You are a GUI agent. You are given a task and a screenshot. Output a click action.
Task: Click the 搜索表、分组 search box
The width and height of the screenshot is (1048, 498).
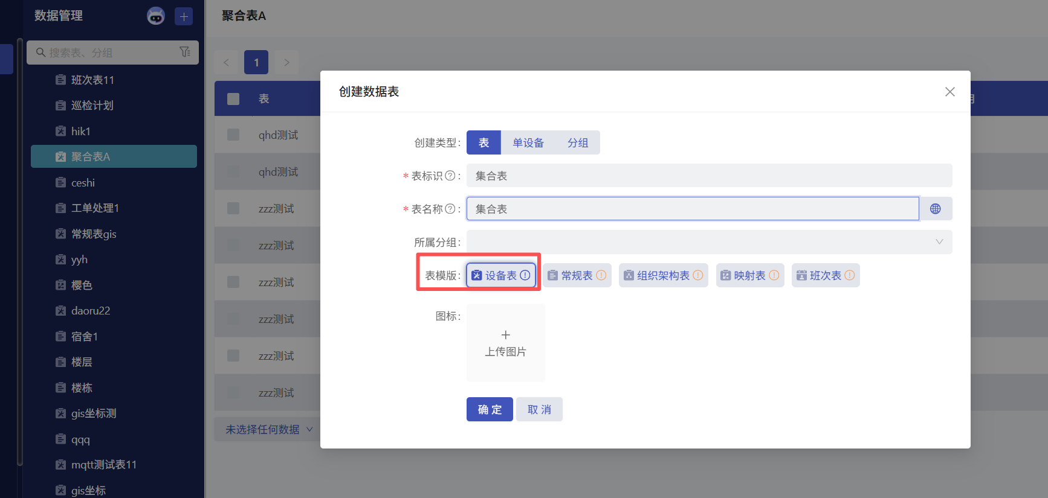tap(112, 53)
